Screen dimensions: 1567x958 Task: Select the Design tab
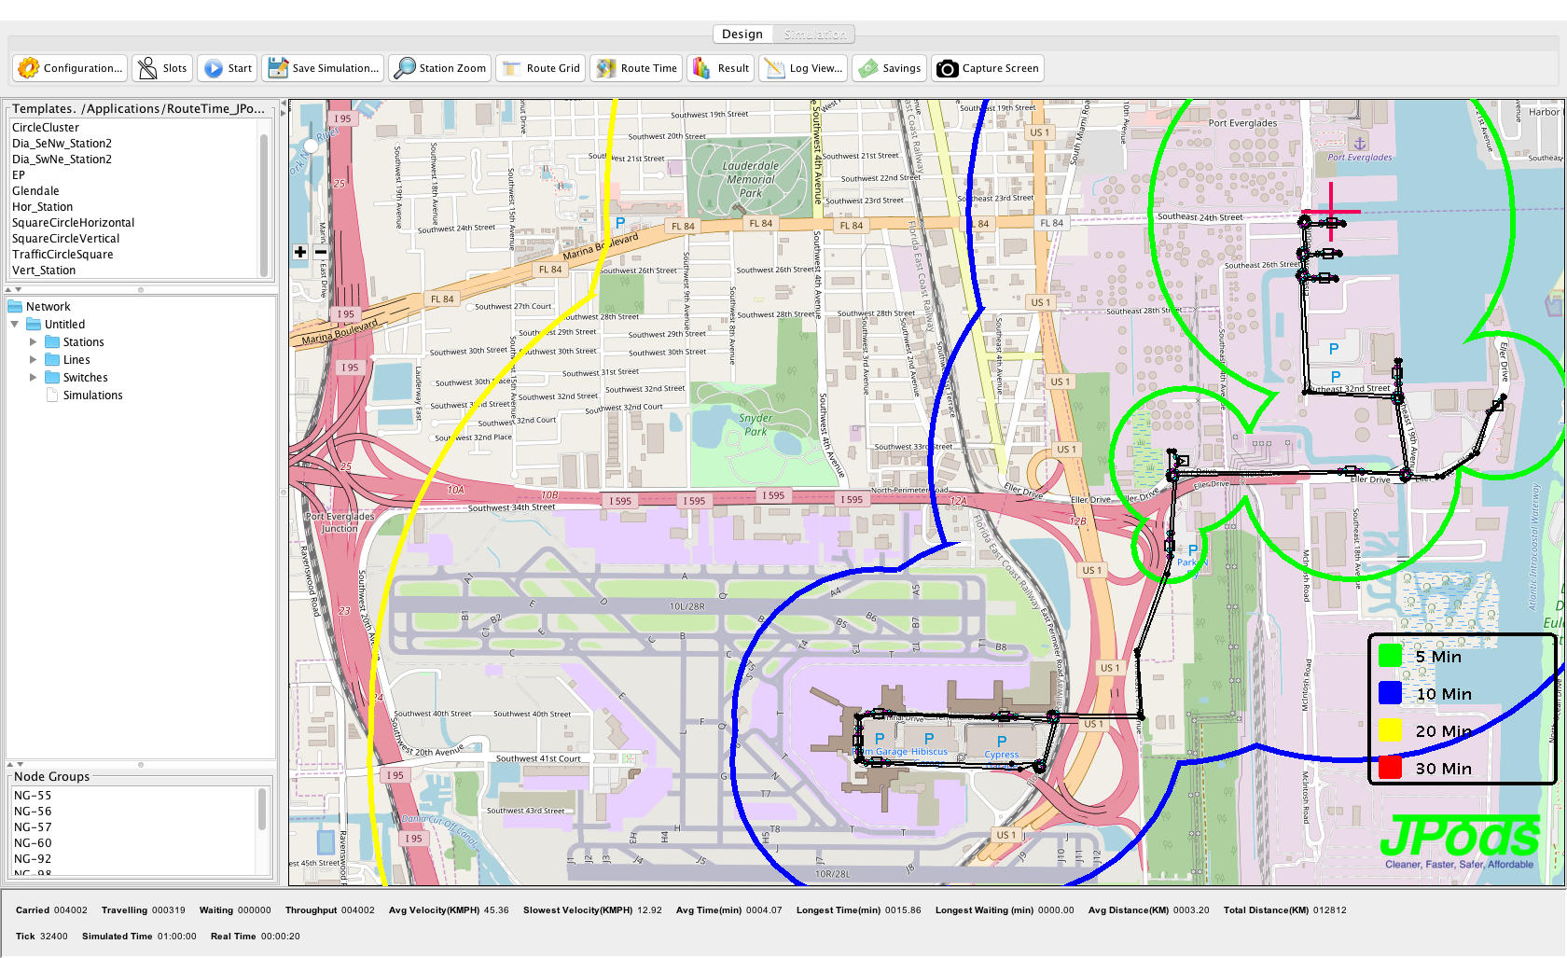(742, 35)
